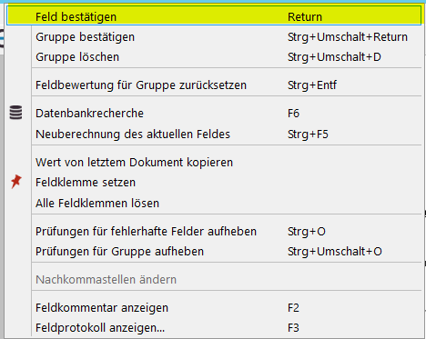Choose Prüfungen für Gruppe aufheben

(x=214, y=252)
